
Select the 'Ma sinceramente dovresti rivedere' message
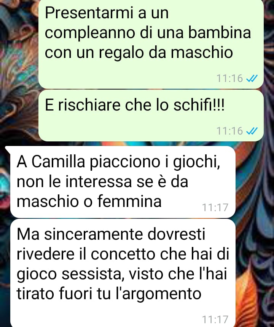pos(123,273)
